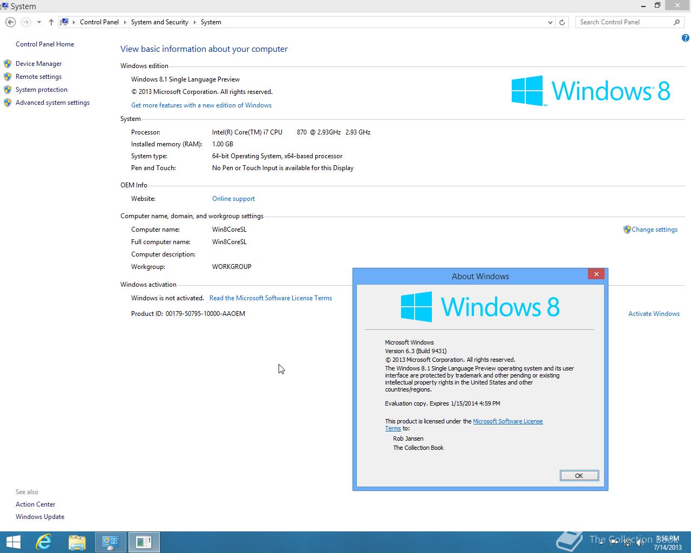Open the Online support website link

pos(233,199)
